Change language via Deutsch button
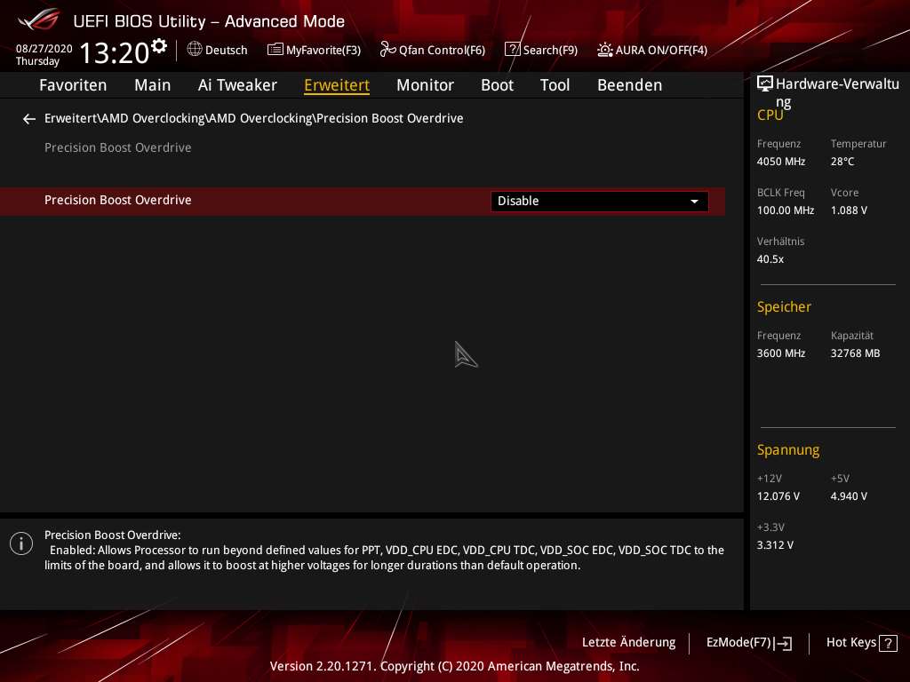The image size is (910, 682). [217, 50]
